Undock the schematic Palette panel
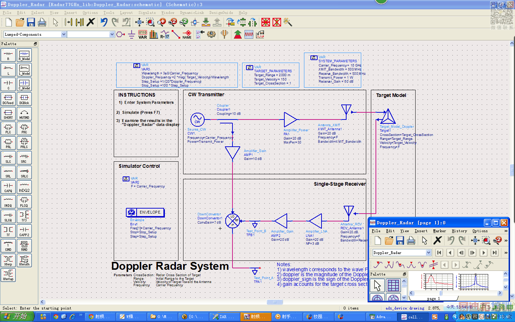This screenshot has height=322, width=515. pyautogui.click(x=35, y=44)
